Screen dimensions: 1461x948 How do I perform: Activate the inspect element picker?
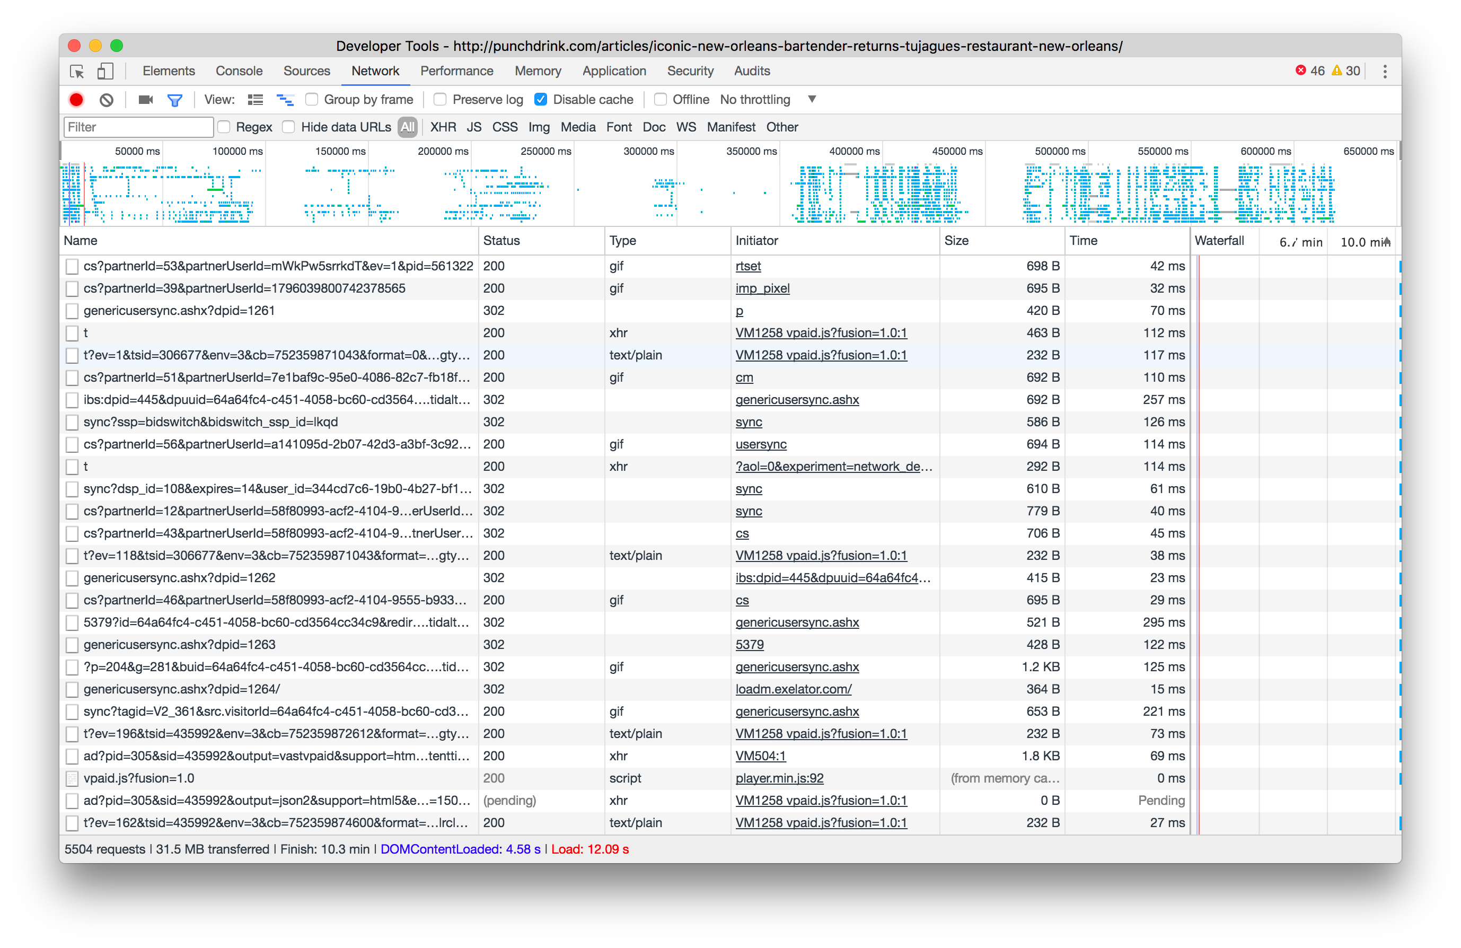click(x=77, y=71)
